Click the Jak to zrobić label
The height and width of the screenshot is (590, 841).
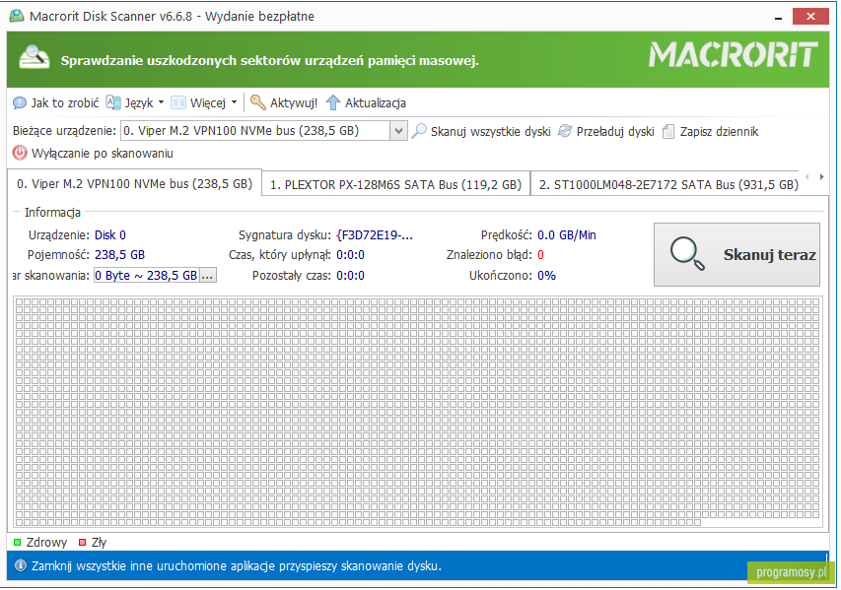[65, 102]
